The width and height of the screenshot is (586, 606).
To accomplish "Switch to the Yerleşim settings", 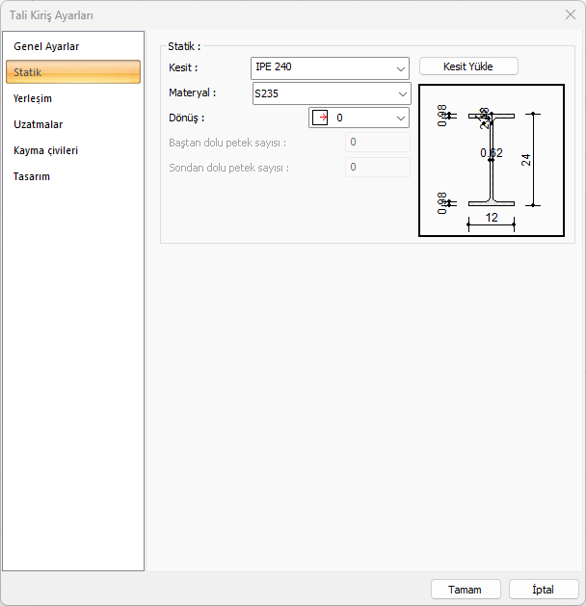I will (33, 98).
